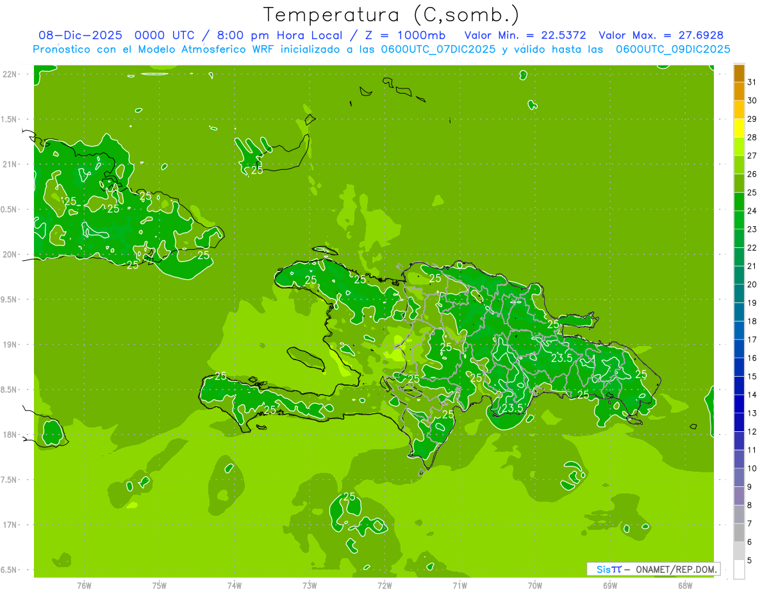Click the "68W" longitude axis label
The image size is (769, 594).
tap(684, 585)
